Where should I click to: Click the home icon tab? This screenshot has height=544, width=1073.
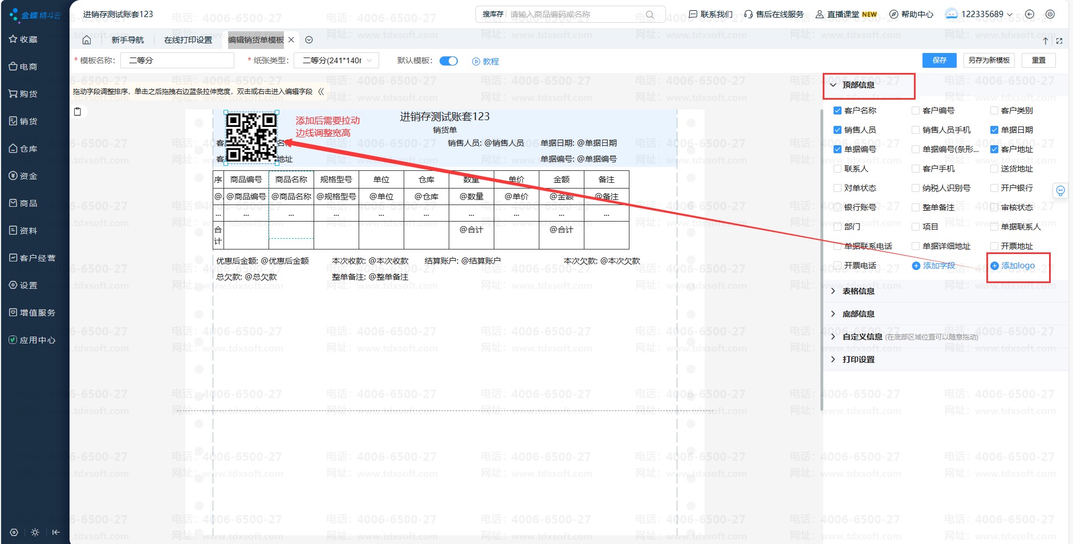[x=87, y=40]
